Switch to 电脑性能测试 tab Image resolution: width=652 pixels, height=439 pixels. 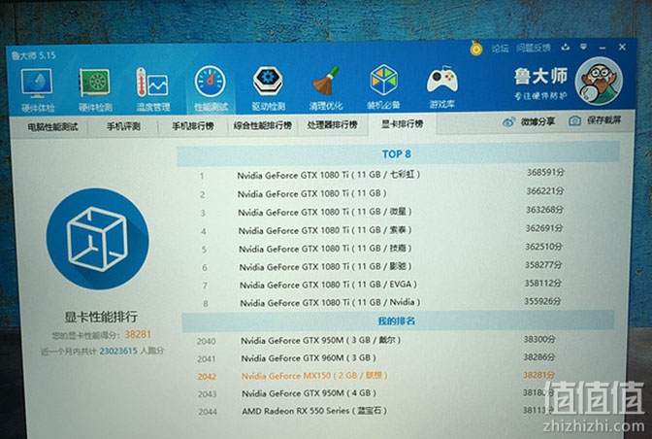[52, 127]
